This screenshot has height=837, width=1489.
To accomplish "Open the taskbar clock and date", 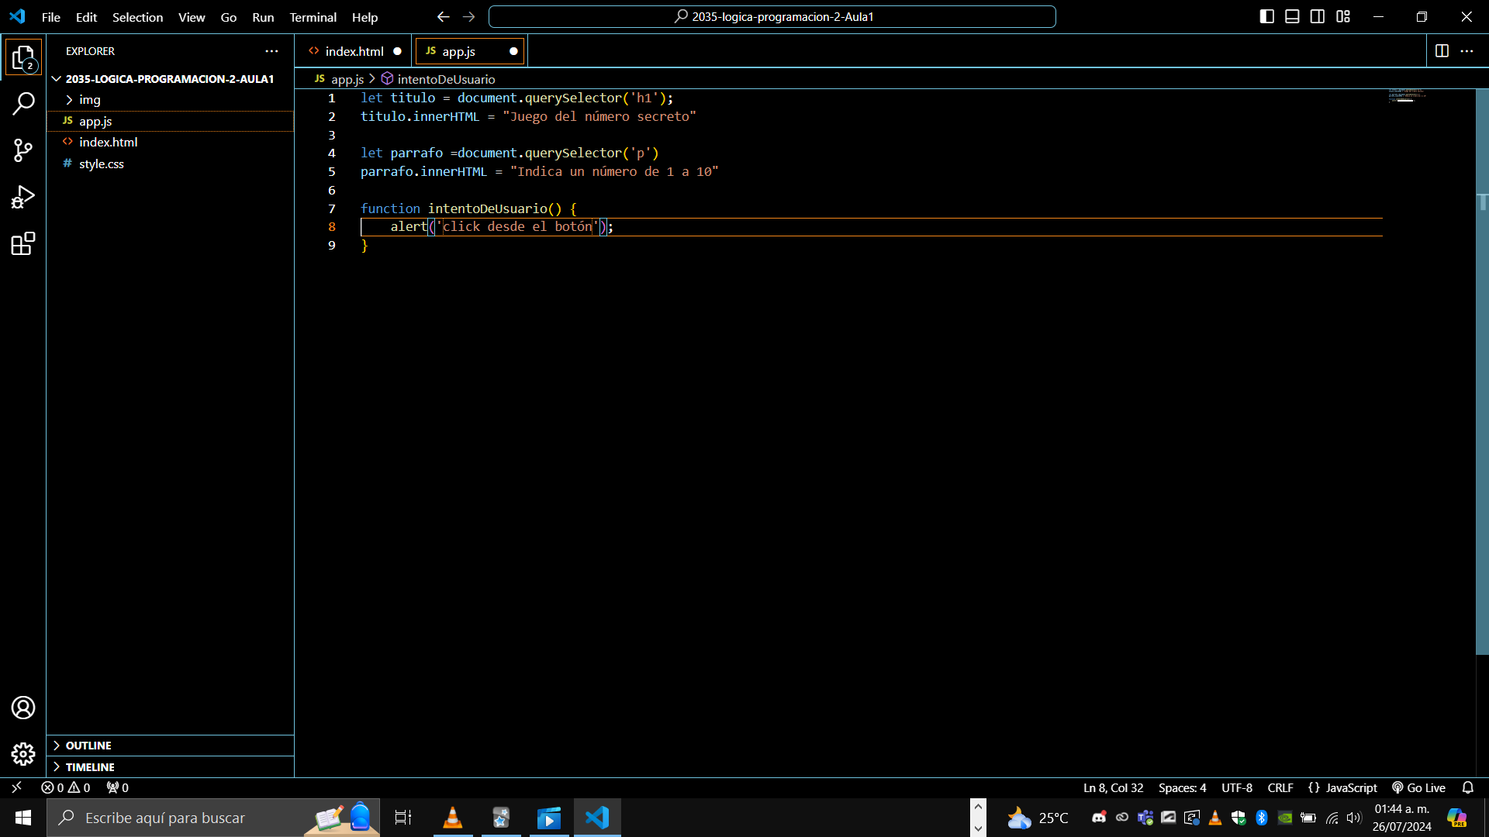I will click(1401, 818).
